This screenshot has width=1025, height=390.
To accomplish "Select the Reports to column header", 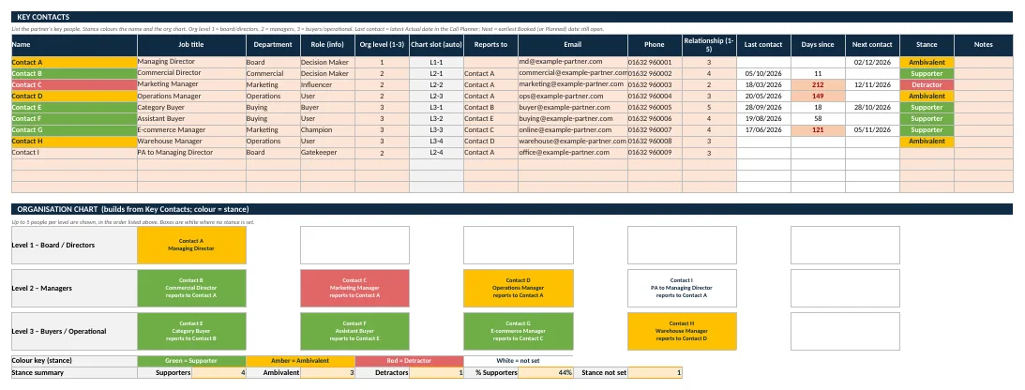I will (x=490, y=45).
